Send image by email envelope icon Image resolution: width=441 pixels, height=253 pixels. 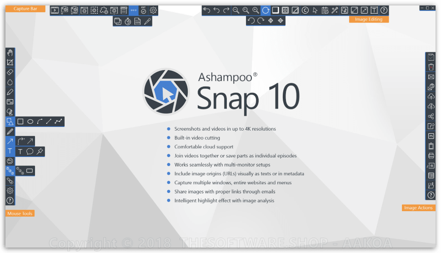click(431, 77)
